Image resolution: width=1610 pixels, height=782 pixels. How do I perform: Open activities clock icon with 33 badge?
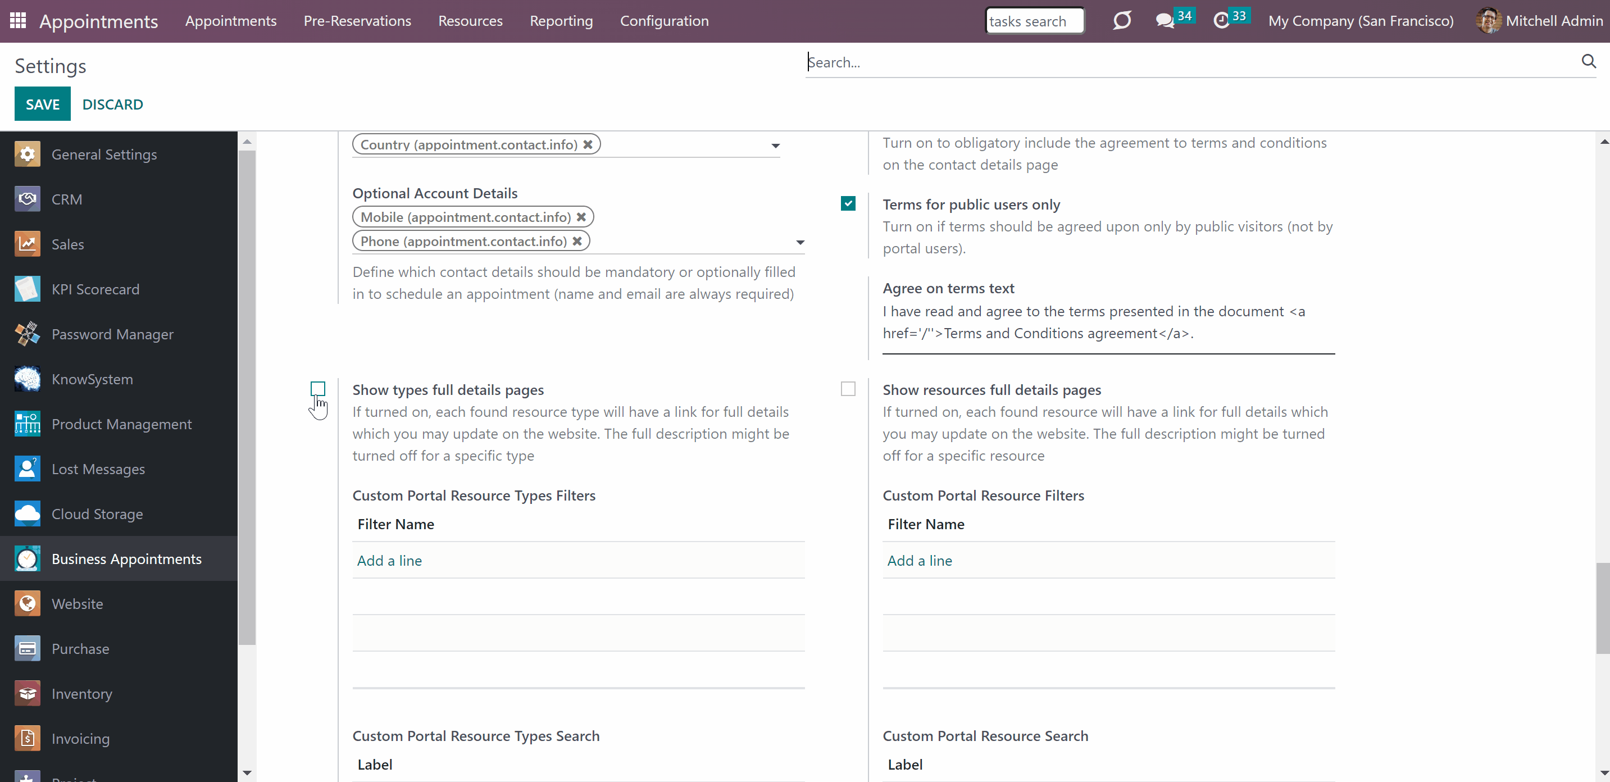pos(1221,21)
